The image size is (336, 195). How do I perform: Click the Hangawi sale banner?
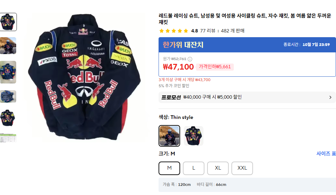pyautogui.click(x=247, y=45)
